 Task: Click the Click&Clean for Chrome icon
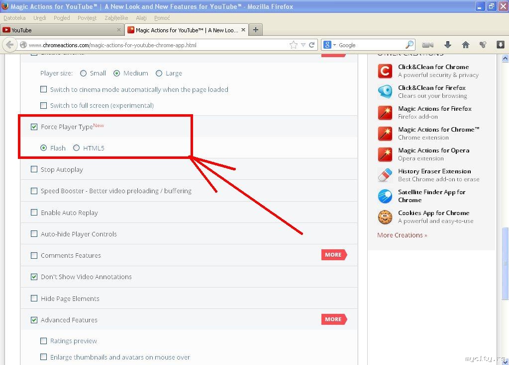click(x=385, y=71)
